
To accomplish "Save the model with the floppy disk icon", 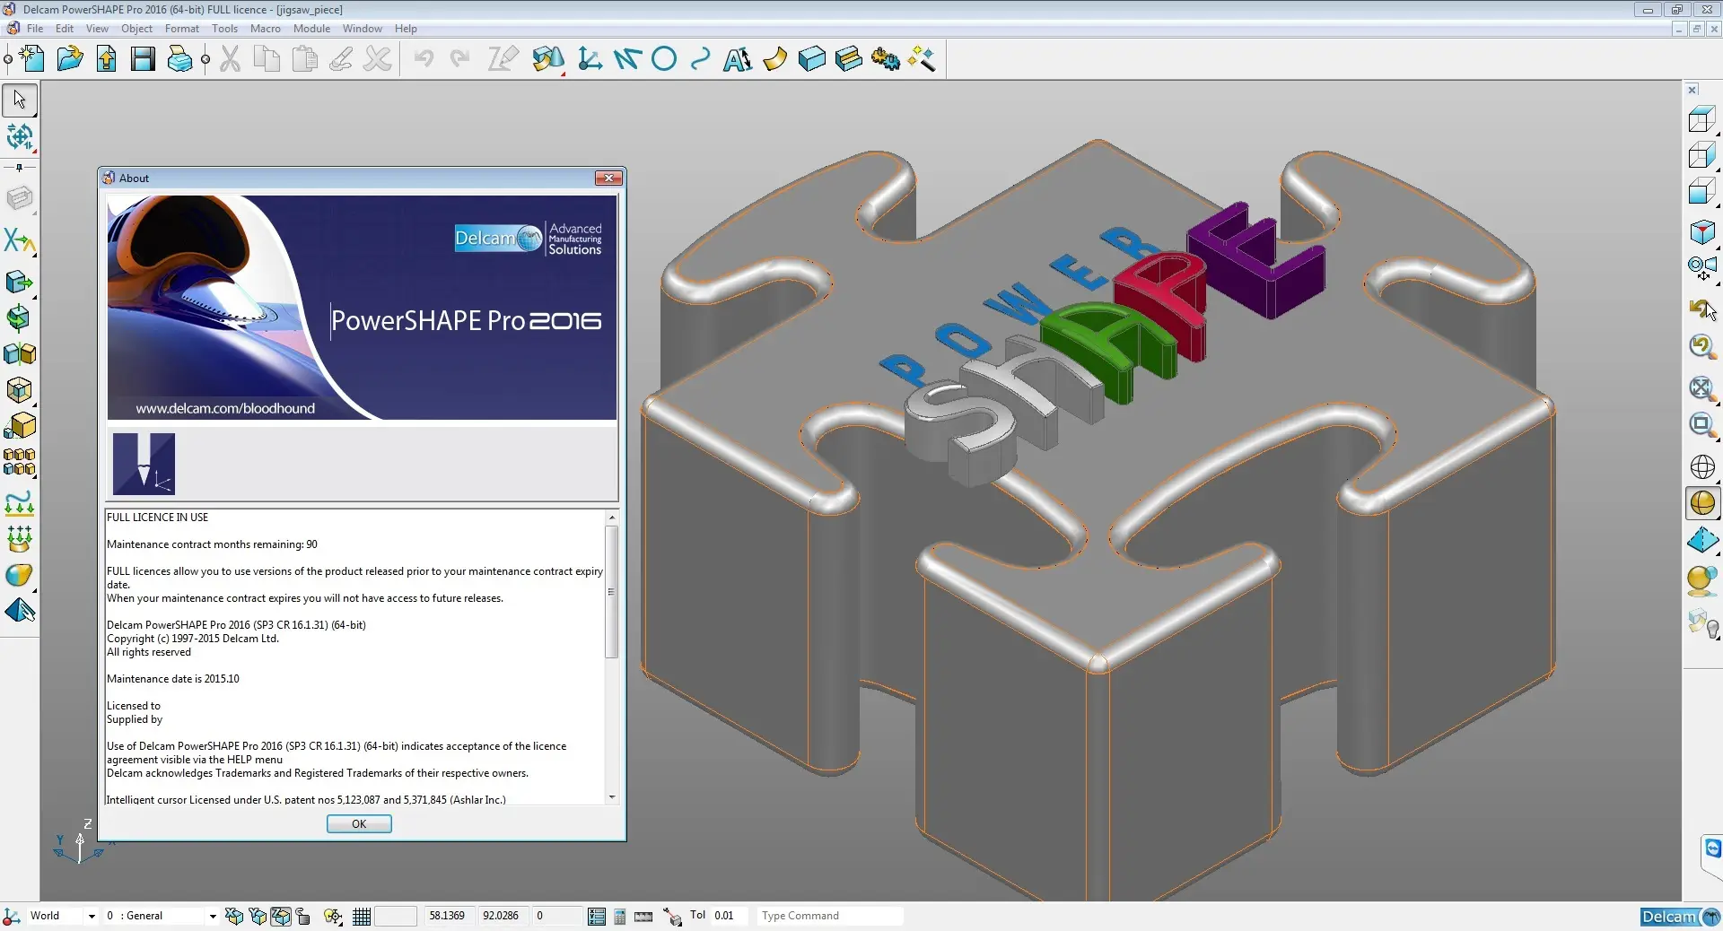I will (x=143, y=60).
